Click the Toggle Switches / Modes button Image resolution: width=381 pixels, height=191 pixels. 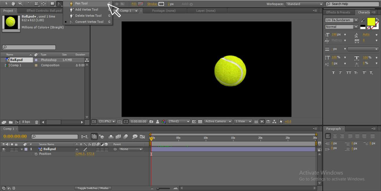click(x=93, y=188)
